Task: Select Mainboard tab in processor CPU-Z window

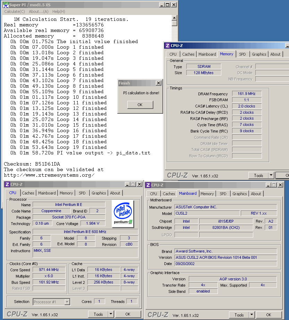Action: (x=47, y=193)
